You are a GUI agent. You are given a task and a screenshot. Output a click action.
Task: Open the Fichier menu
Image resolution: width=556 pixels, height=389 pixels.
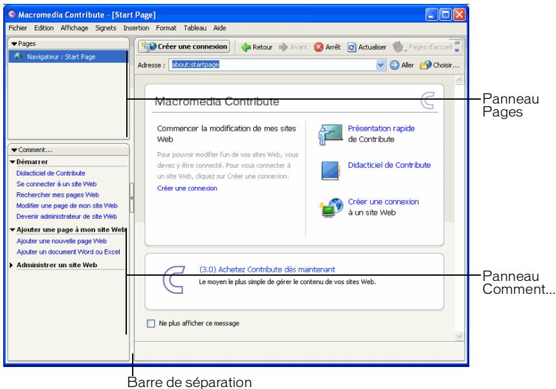coord(17,28)
